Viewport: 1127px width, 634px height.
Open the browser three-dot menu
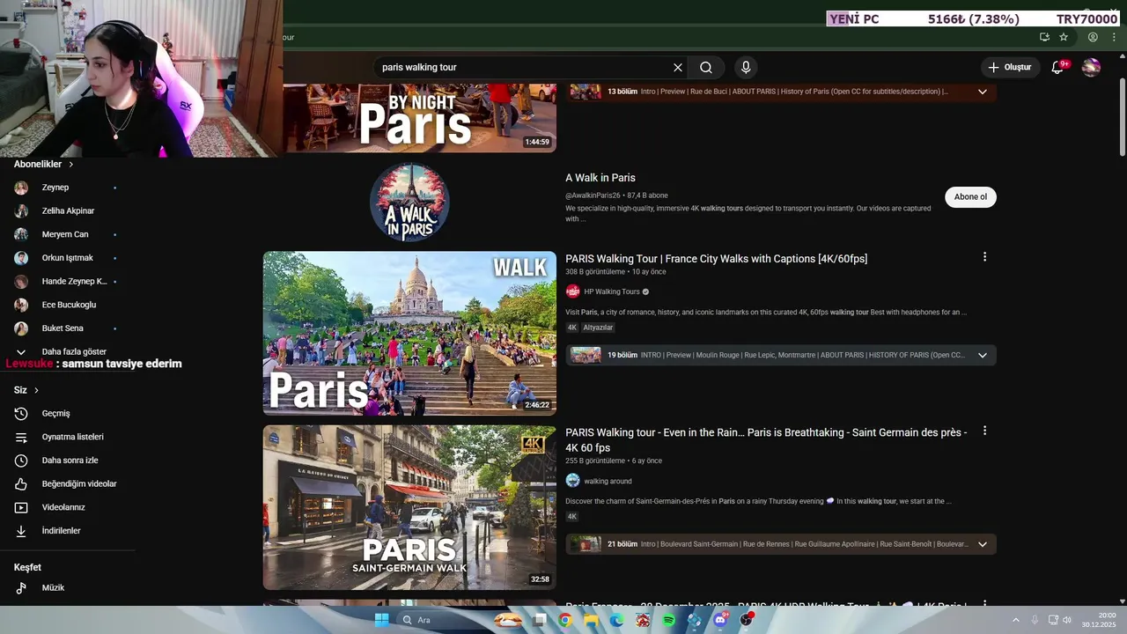[x=1114, y=37]
